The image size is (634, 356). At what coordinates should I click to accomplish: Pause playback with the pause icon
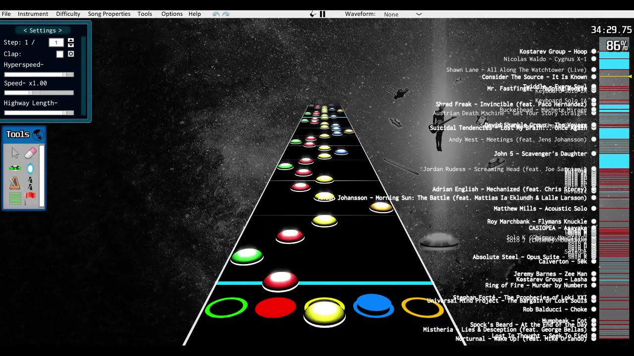click(x=322, y=14)
